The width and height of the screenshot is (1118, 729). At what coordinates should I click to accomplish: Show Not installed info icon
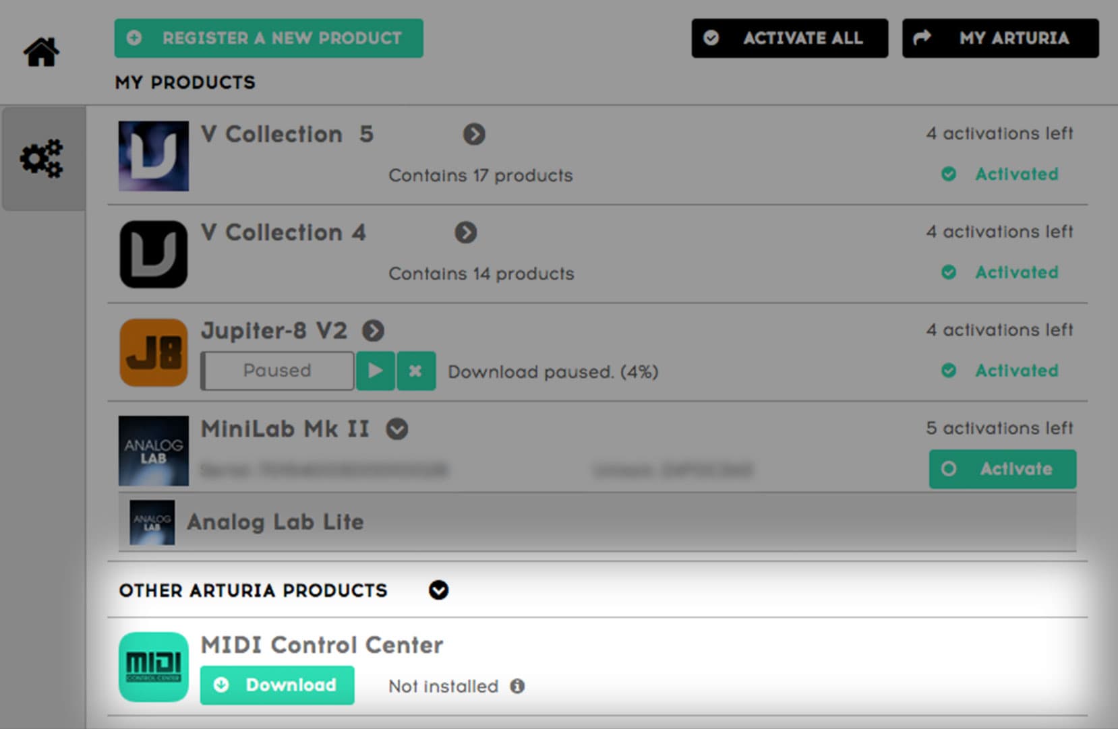517,686
